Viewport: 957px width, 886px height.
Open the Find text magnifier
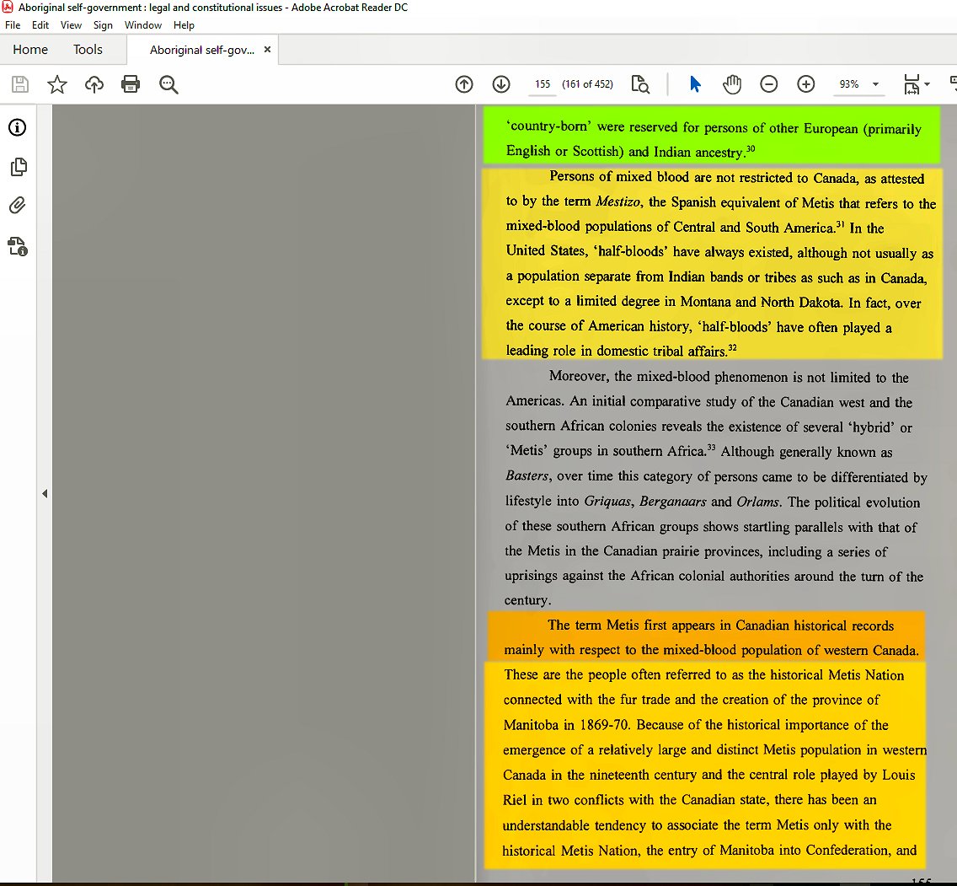(168, 84)
